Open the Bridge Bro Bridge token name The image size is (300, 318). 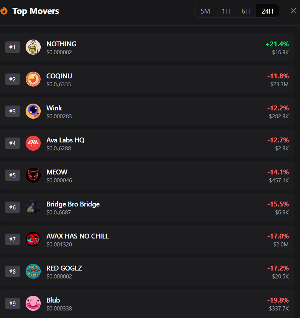tap(73, 204)
